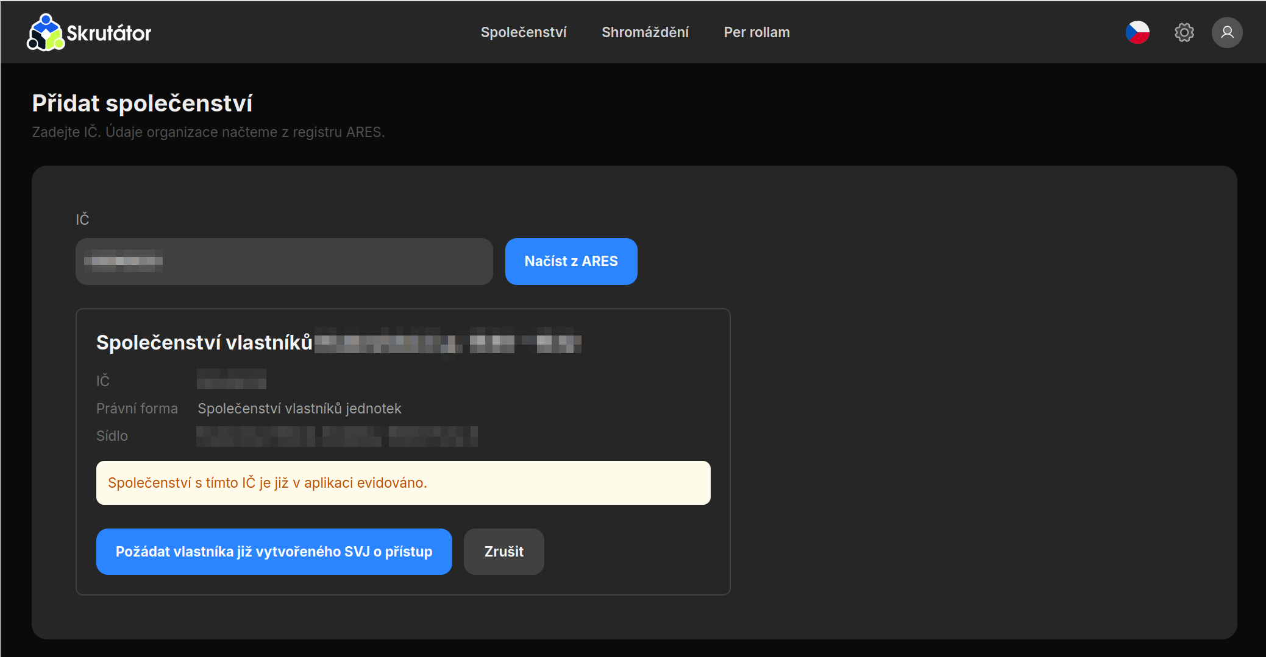Click the Skrutátor logo
This screenshot has width=1266, height=657.
[89, 32]
